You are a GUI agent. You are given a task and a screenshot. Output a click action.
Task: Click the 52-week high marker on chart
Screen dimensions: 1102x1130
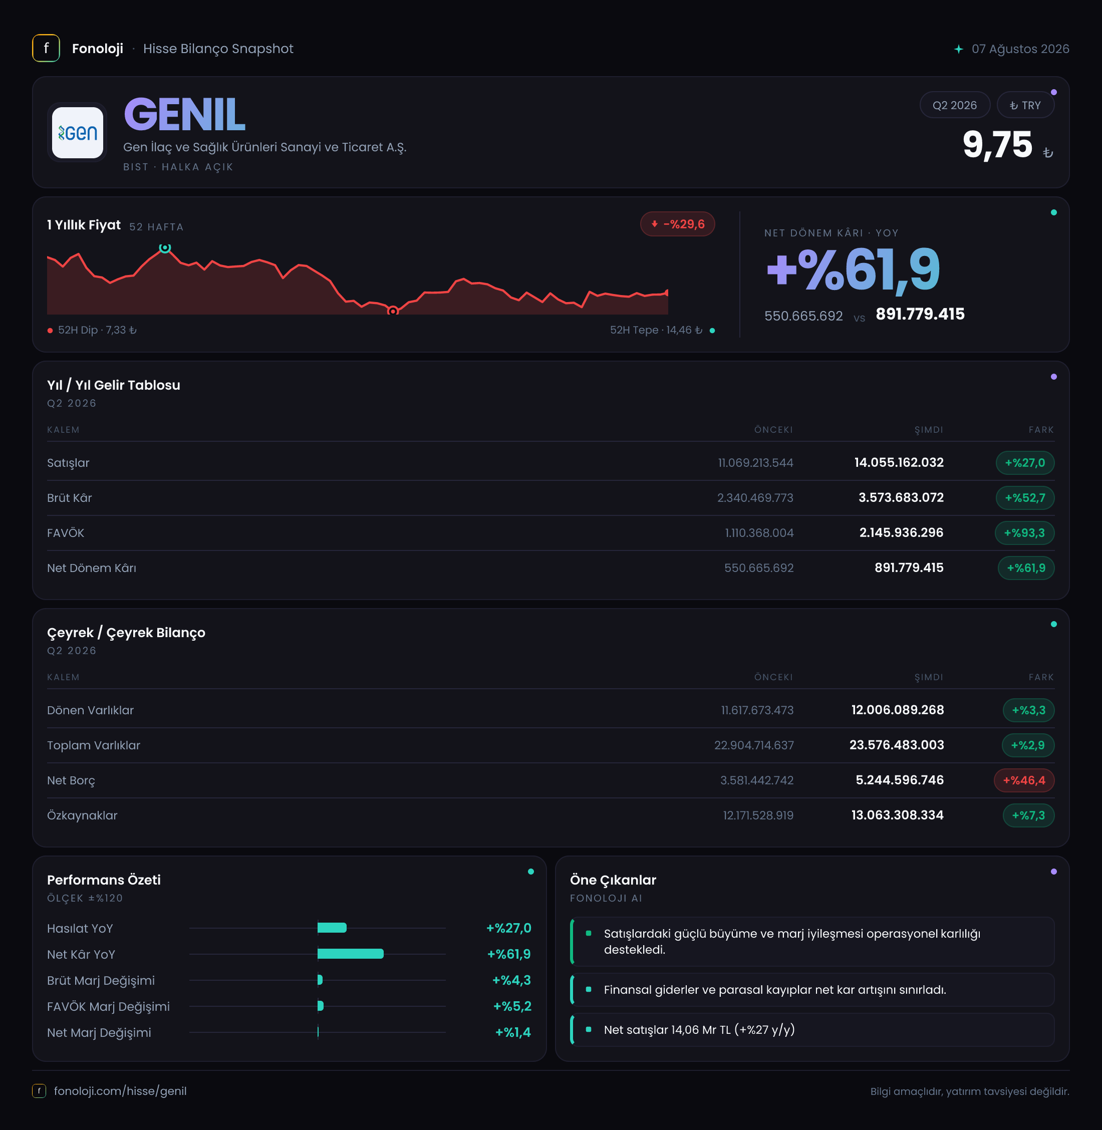(165, 248)
